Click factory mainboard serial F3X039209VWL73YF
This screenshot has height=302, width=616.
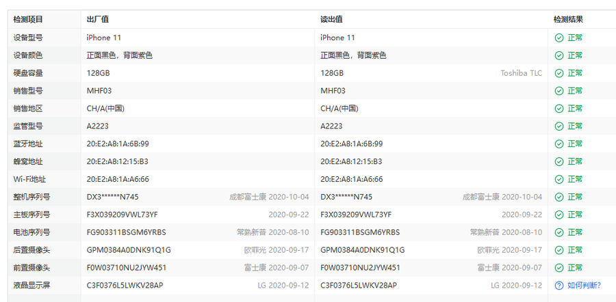(123, 215)
